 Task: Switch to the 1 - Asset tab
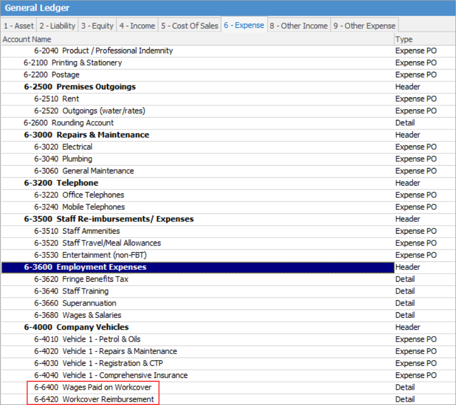coord(18,26)
